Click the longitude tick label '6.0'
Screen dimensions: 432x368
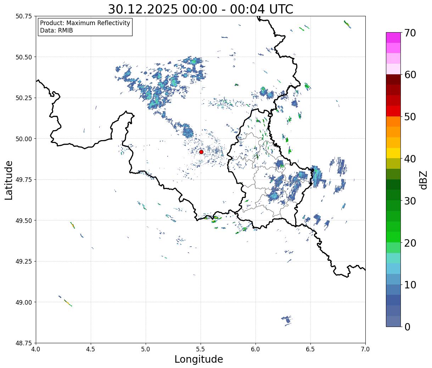[256, 349]
